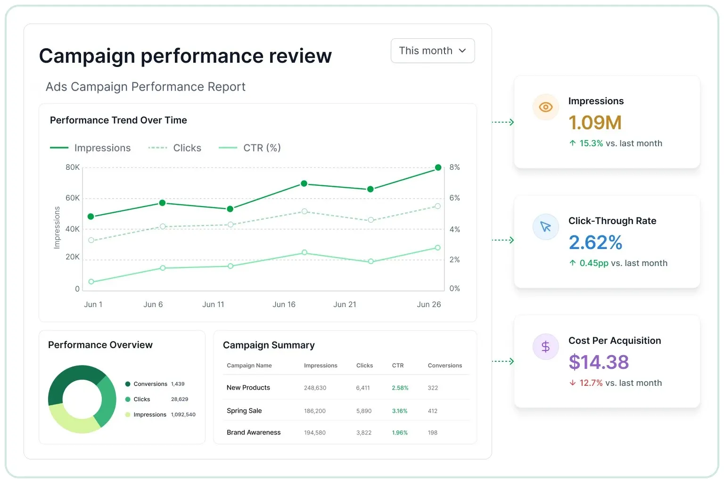The height and width of the screenshot is (483, 724).
Task: Sort by Clicks column in Campaign Summary
Action: click(x=364, y=366)
